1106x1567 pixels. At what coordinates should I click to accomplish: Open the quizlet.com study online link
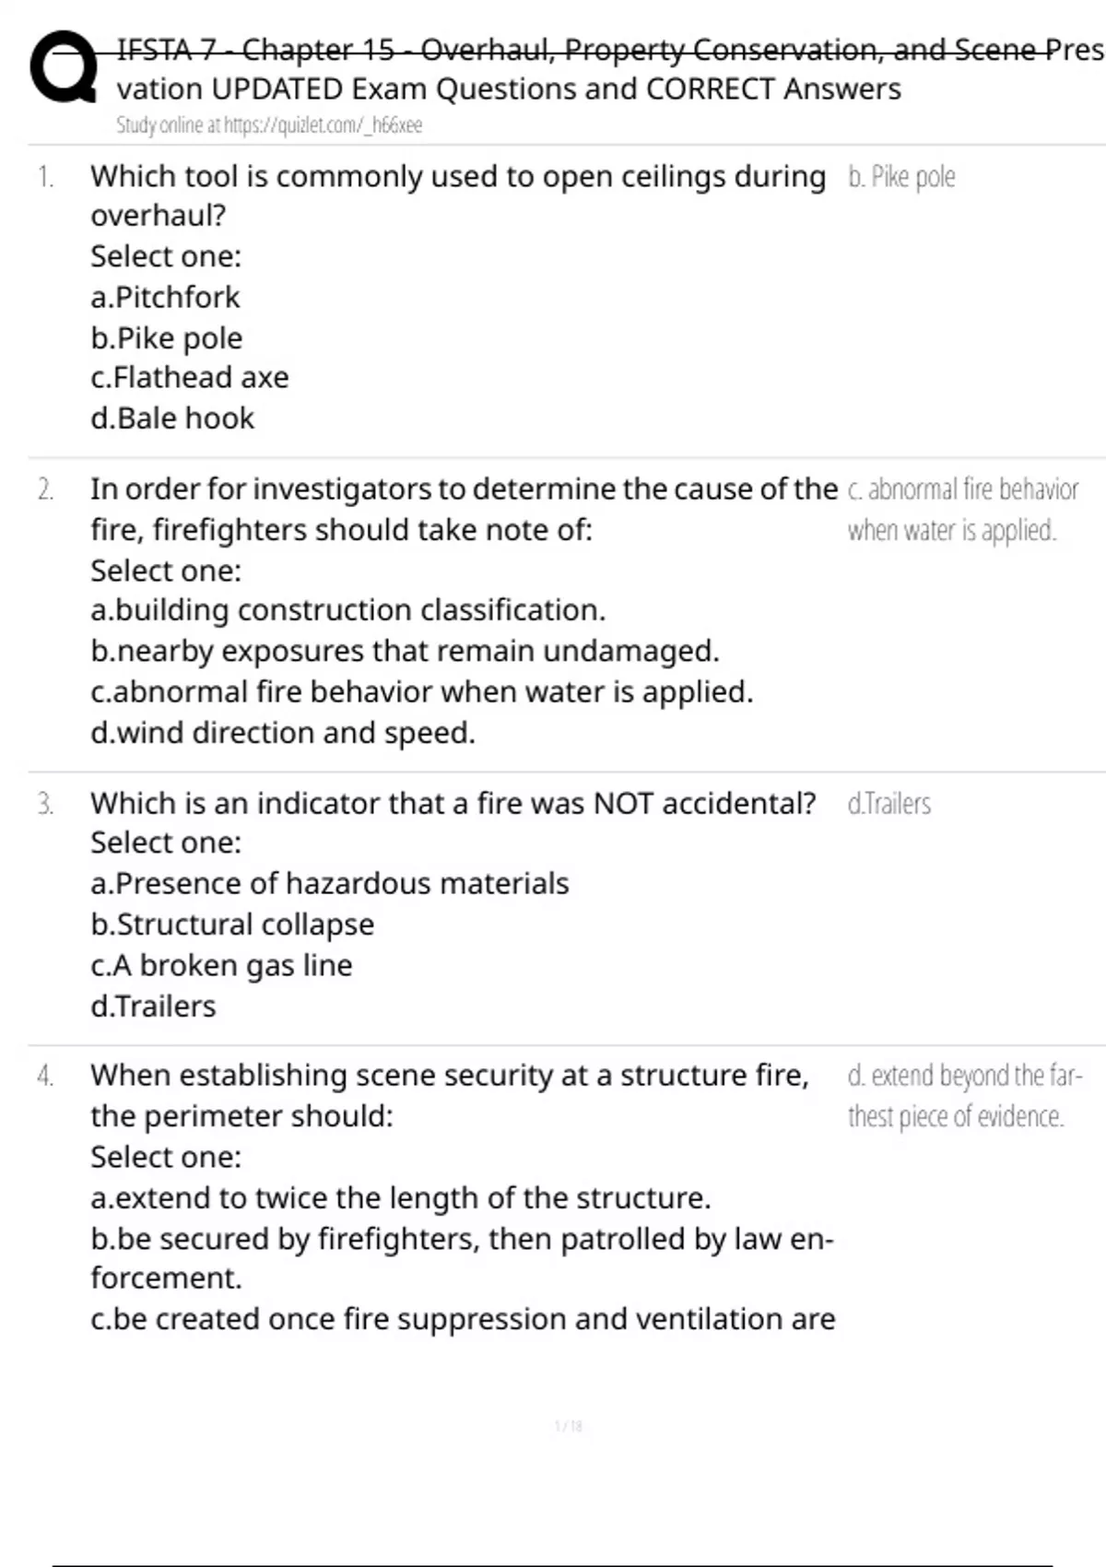click(x=269, y=125)
